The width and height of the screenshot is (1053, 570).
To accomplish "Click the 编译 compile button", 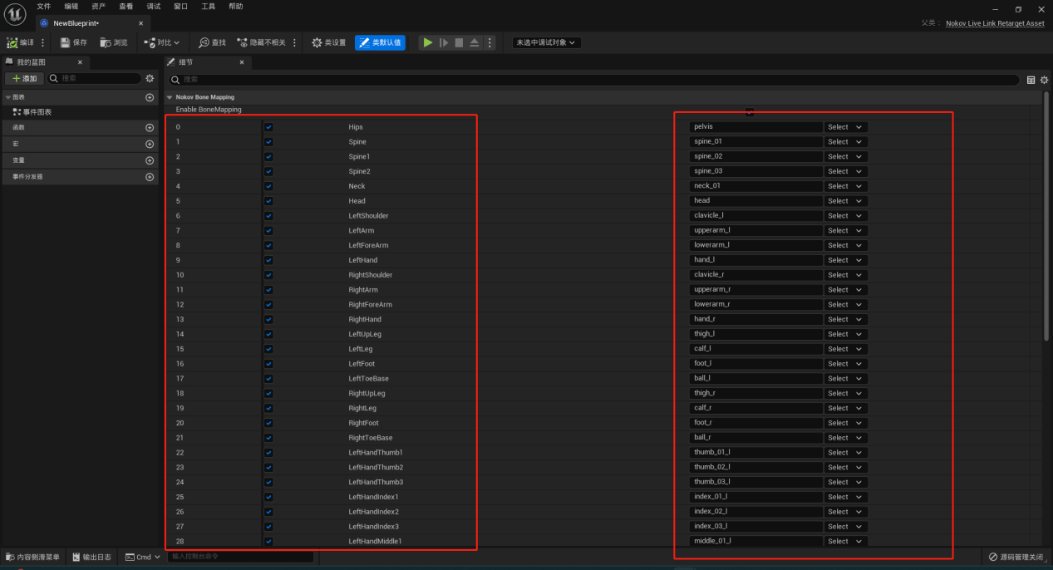I will click(21, 42).
